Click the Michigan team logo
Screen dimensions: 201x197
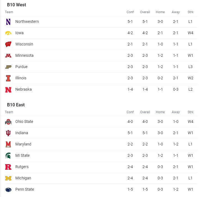[x=8, y=178]
